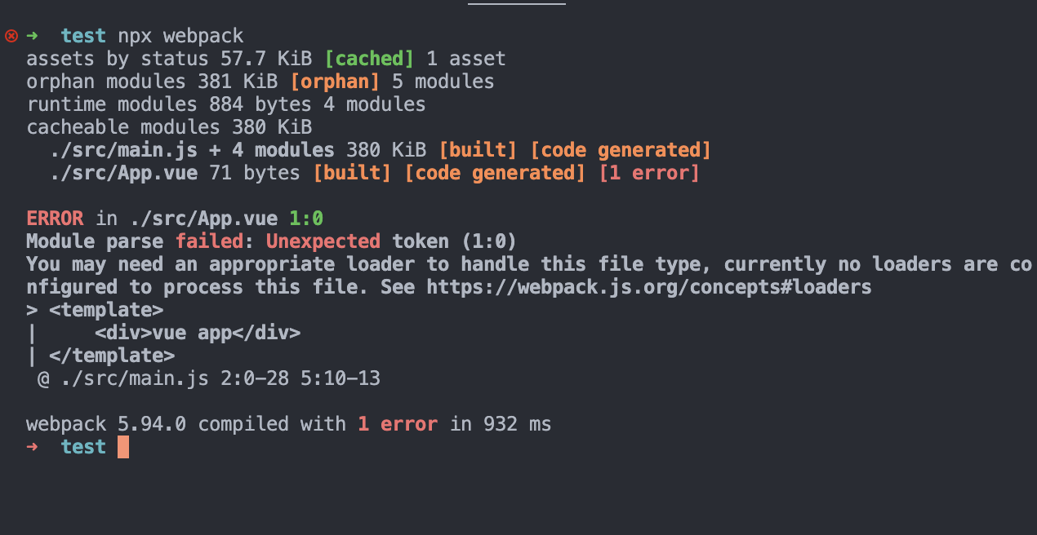Click the 'npx webpack' command text
Image resolution: width=1037 pixels, height=535 pixels.
[x=180, y=36]
